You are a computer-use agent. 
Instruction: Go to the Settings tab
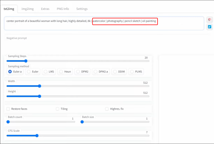[x=82, y=9]
